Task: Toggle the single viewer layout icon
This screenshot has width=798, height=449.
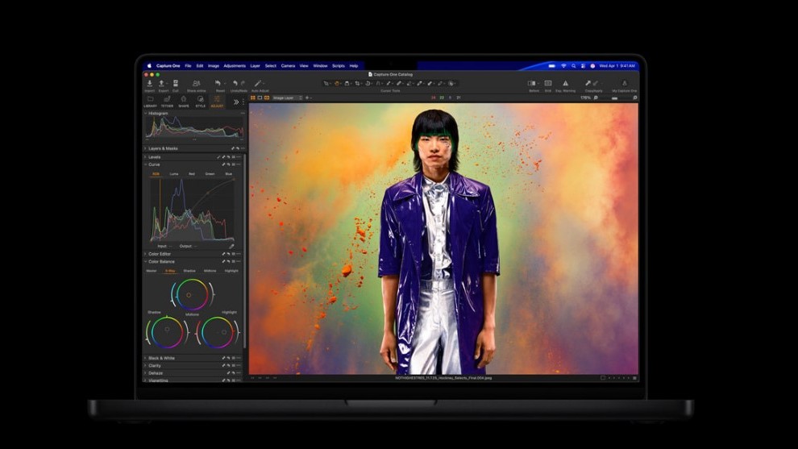Action: tap(260, 98)
